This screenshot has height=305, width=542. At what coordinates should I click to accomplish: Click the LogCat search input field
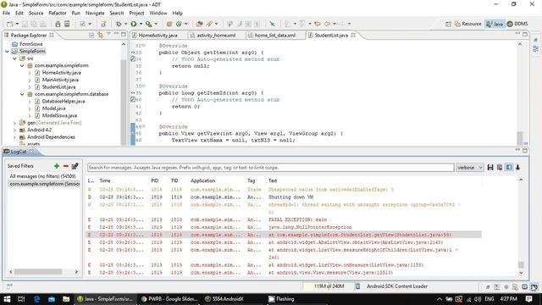click(271, 168)
